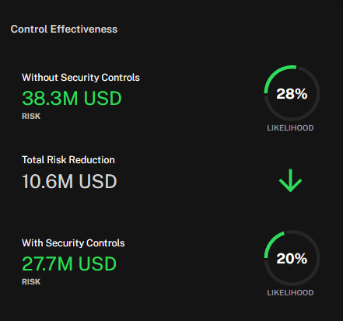Click the LIKELIHOOD label under 20% gauge
343x321 pixels.
click(x=290, y=293)
